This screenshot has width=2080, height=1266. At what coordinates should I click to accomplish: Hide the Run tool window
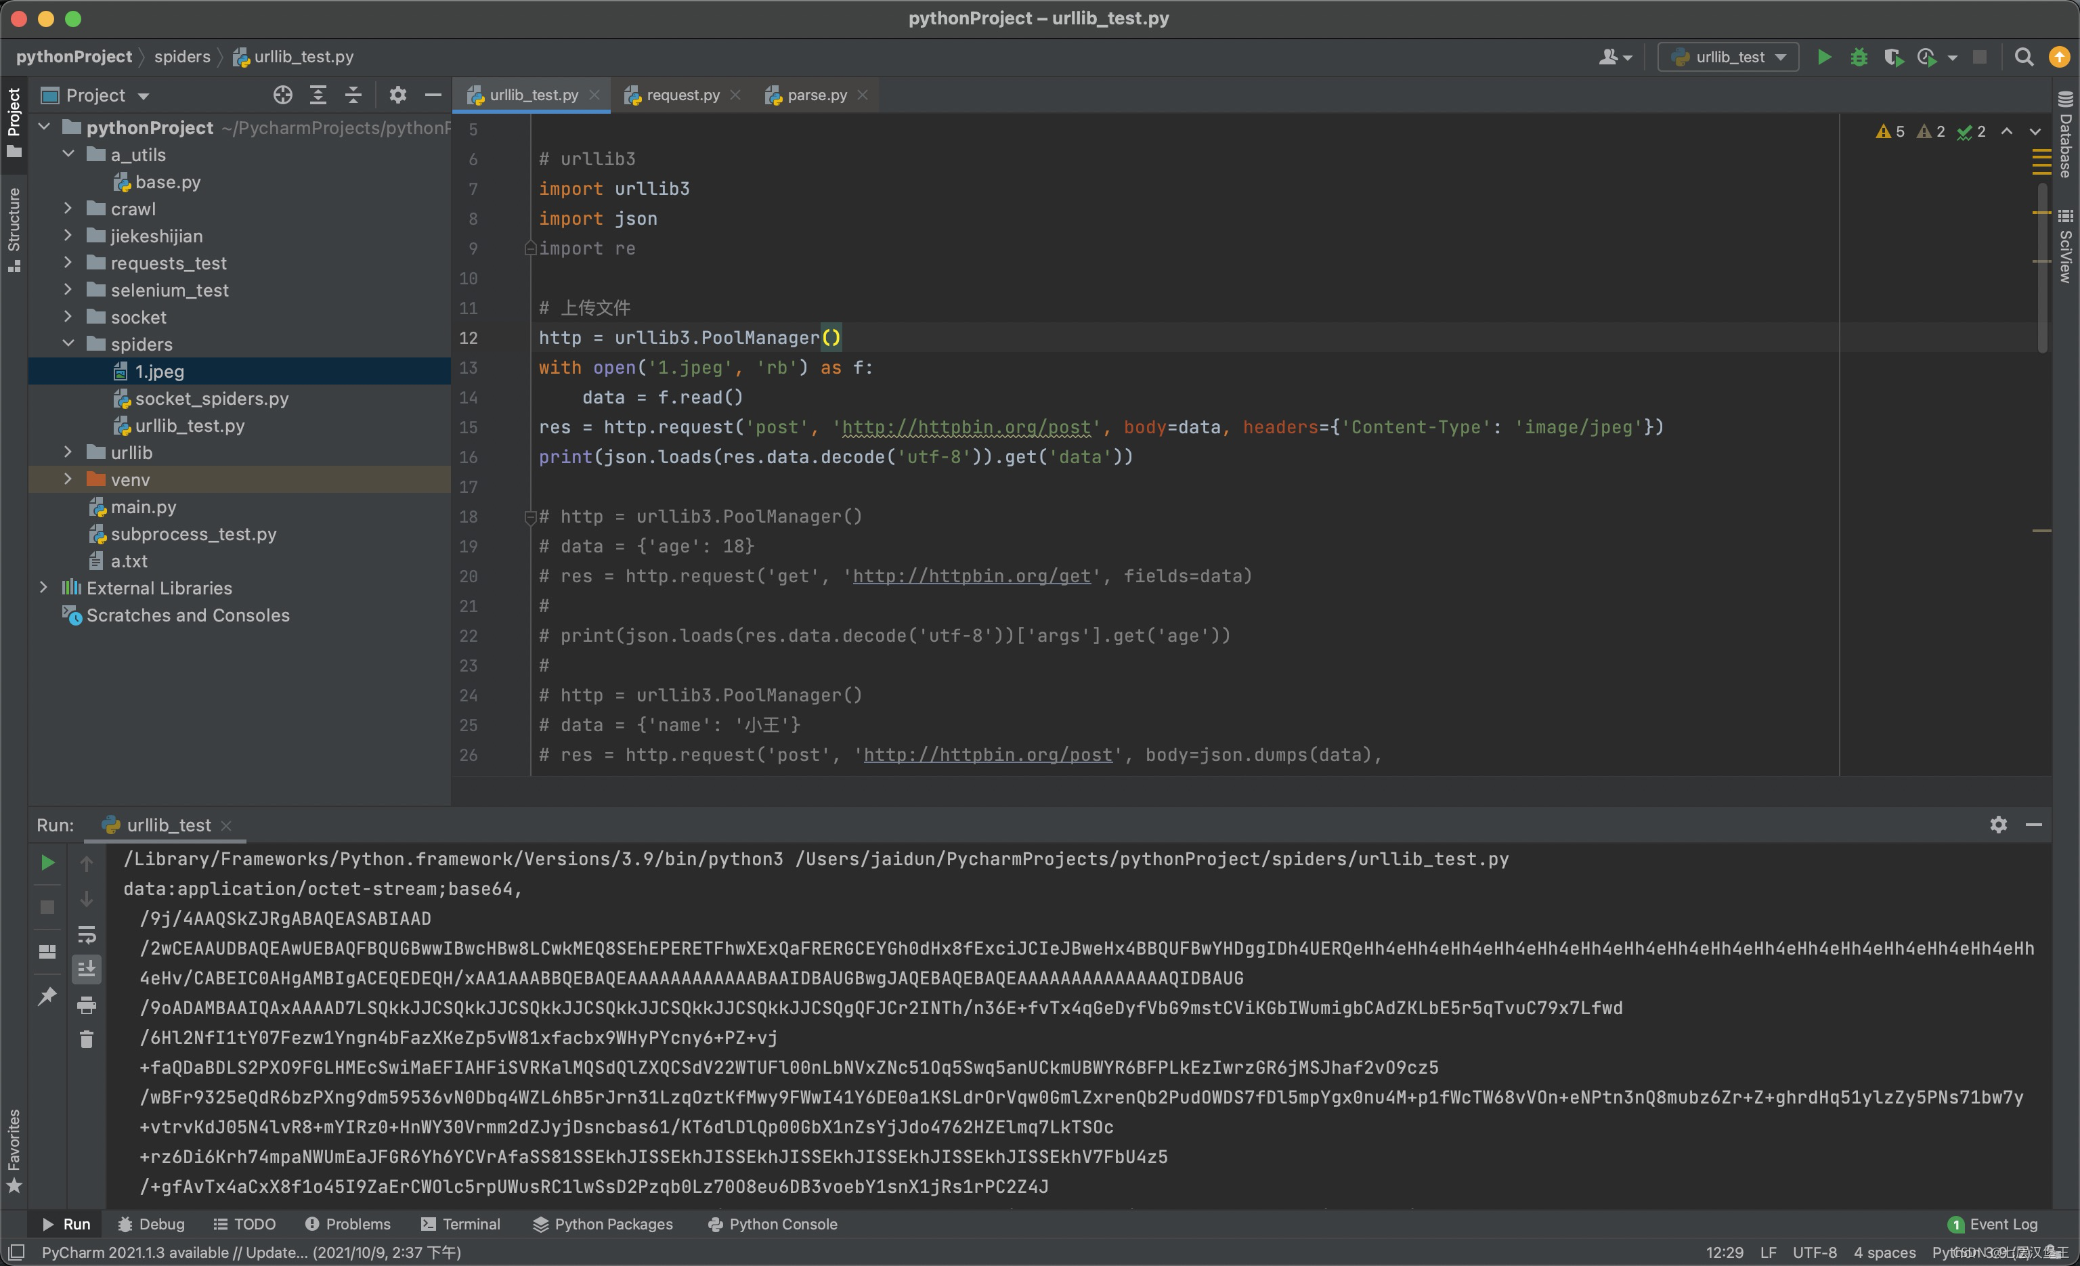[2033, 825]
